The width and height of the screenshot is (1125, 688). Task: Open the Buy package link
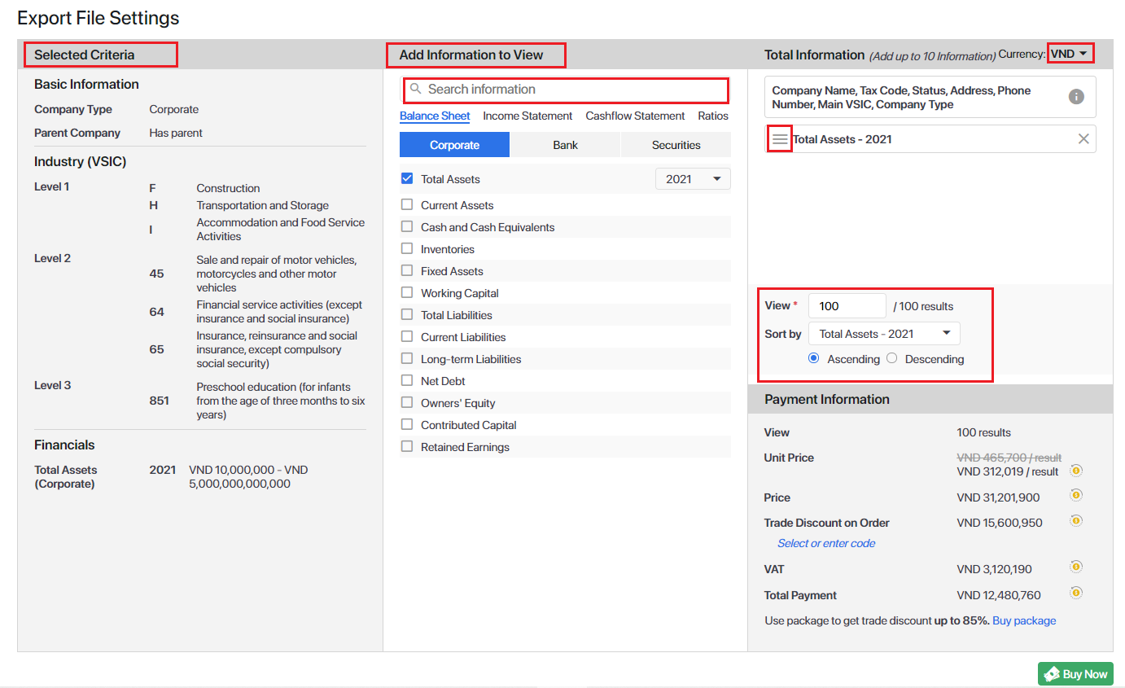coord(1024,620)
